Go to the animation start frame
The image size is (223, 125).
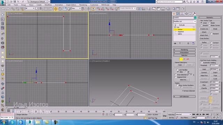[x=194, y=114]
